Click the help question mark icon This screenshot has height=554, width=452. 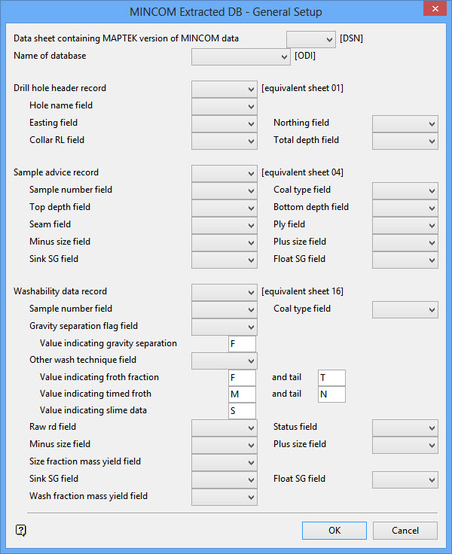pyautogui.click(x=21, y=530)
